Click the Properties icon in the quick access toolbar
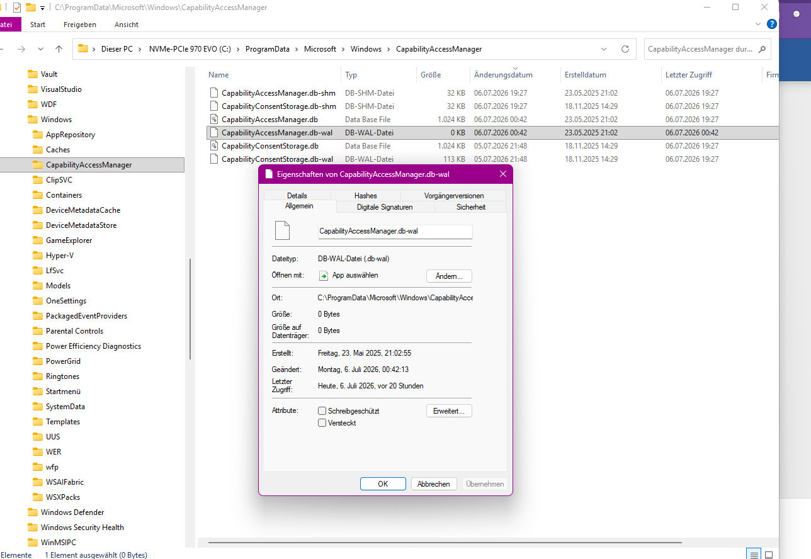Screen dimensions: 811x559 point(17,8)
